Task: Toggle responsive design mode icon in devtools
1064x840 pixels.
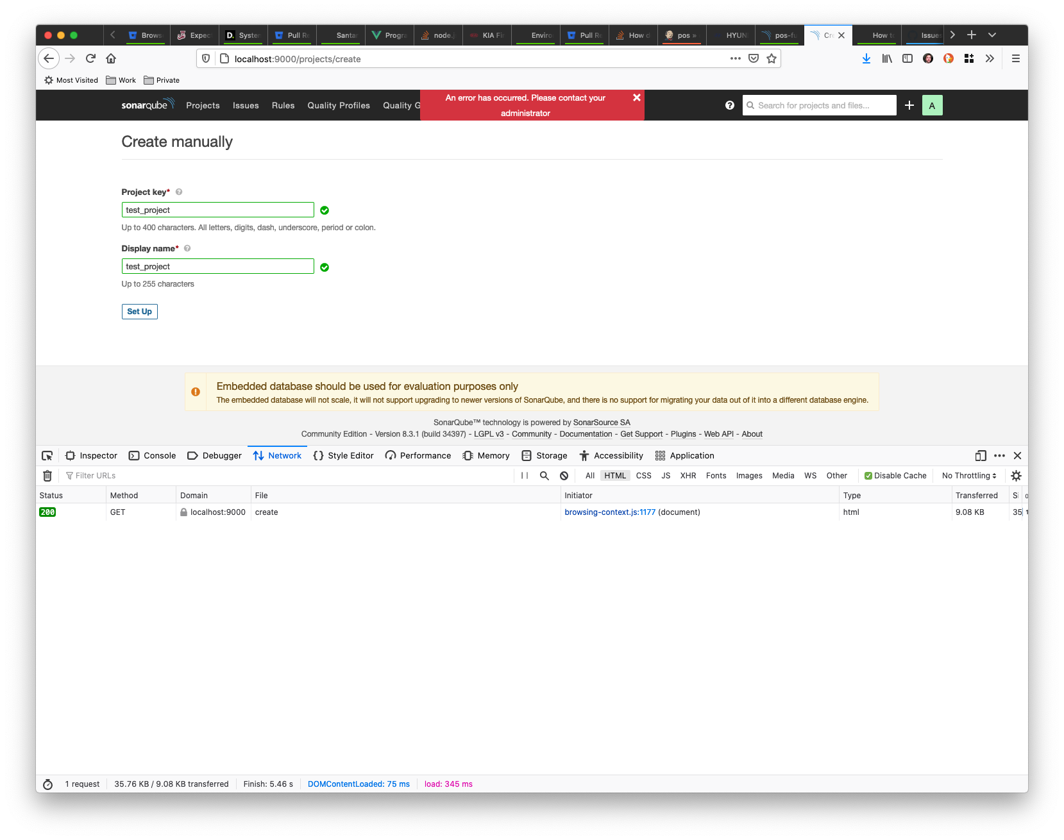Action: pyautogui.click(x=981, y=455)
